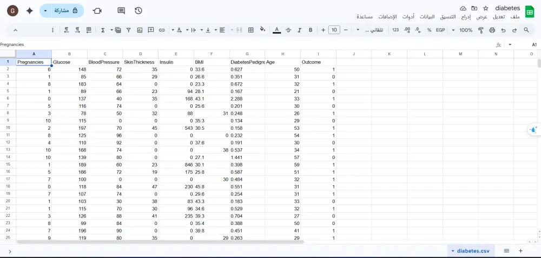Open the comments history icon
The width and height of the screenshot is (541, 258).
[121, 11]
